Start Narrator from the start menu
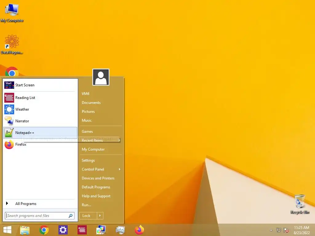This screenshot has width=315, height=236. [40, 121]
